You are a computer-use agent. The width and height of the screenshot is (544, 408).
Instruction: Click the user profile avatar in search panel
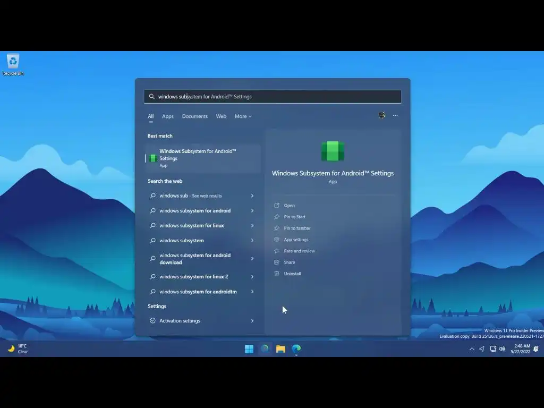click(x=381, y=115)
